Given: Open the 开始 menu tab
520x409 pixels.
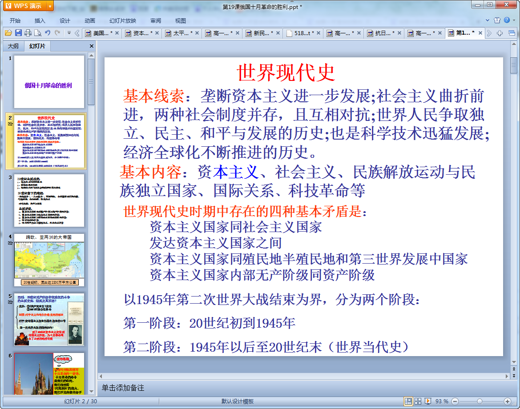Looking at the screenshot, I should click(15, 20).
